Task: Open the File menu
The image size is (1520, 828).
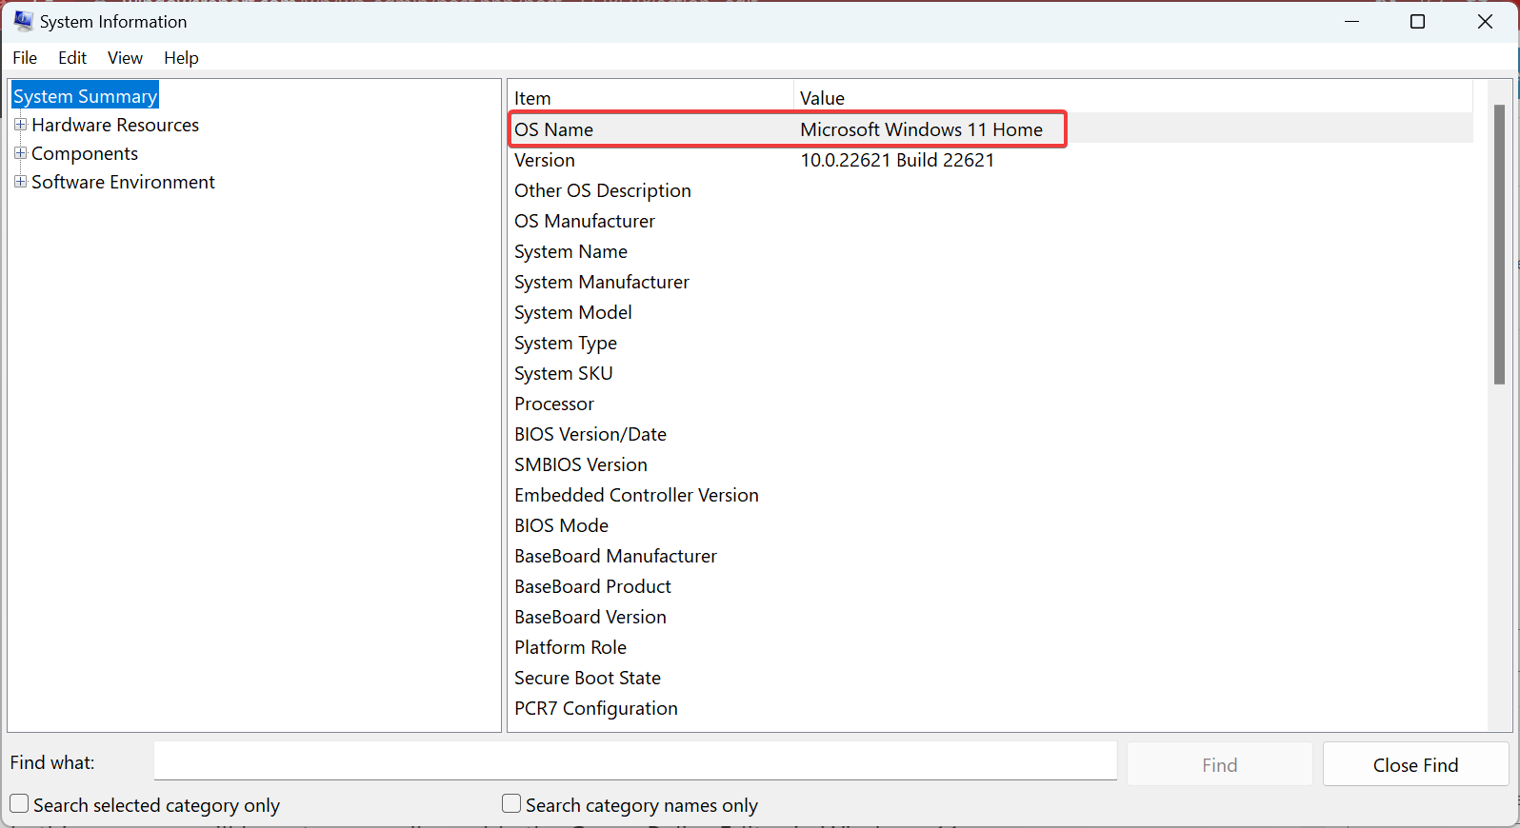Action: (25, 58)
